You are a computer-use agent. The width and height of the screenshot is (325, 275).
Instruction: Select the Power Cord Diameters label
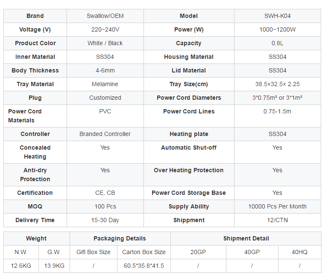189,98
